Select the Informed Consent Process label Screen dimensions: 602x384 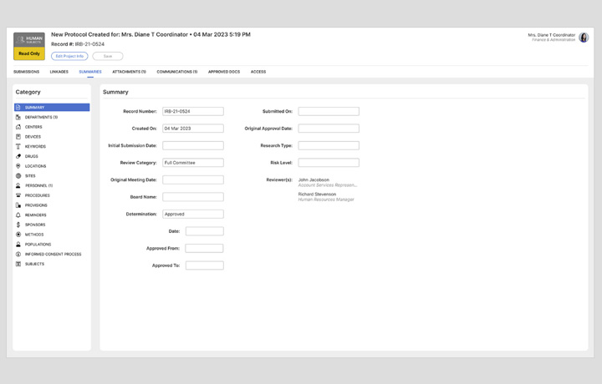point(54,254)
